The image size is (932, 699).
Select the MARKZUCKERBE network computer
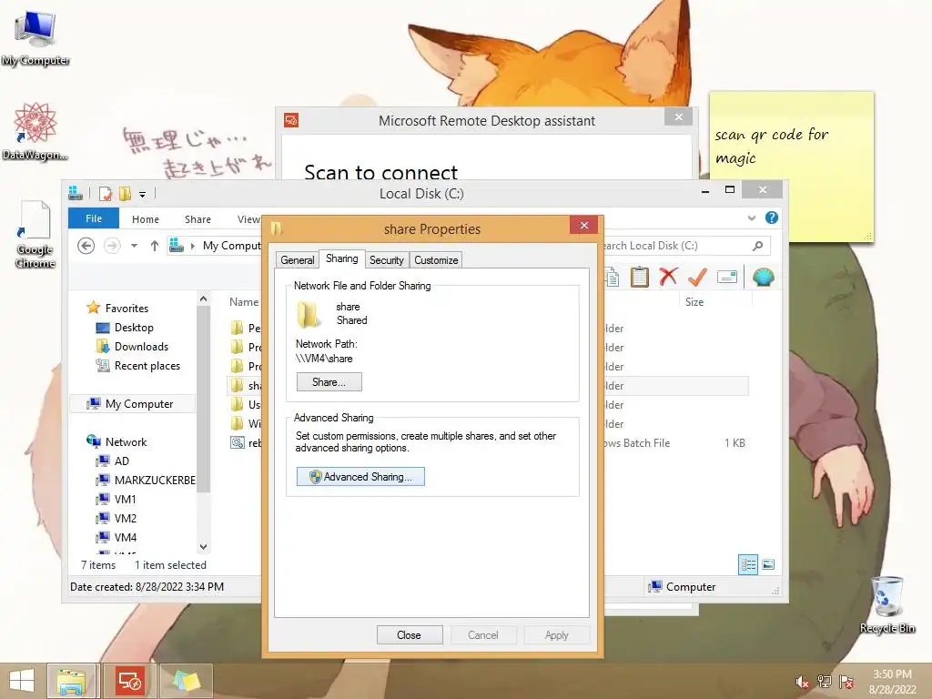[x=155, y=480]
